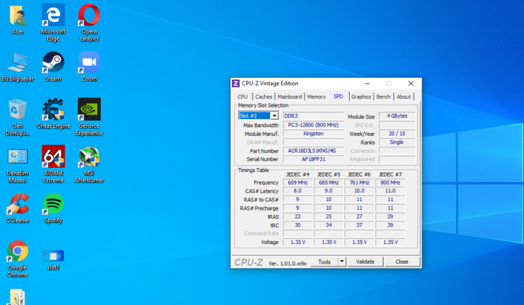Screen dimensions: 524x305
Task: Click the tRAS value 22 cell
Action: (x=298, y=217)
